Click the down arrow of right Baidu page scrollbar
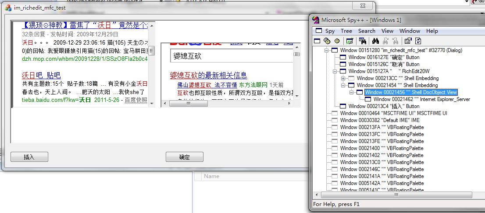This screenshot has height=213, width=485. coord(296,96)
